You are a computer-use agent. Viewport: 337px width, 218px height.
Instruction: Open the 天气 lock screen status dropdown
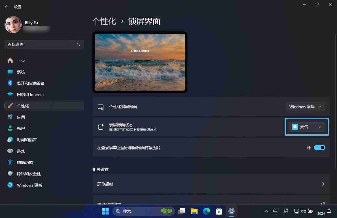(x=307, y=127)
